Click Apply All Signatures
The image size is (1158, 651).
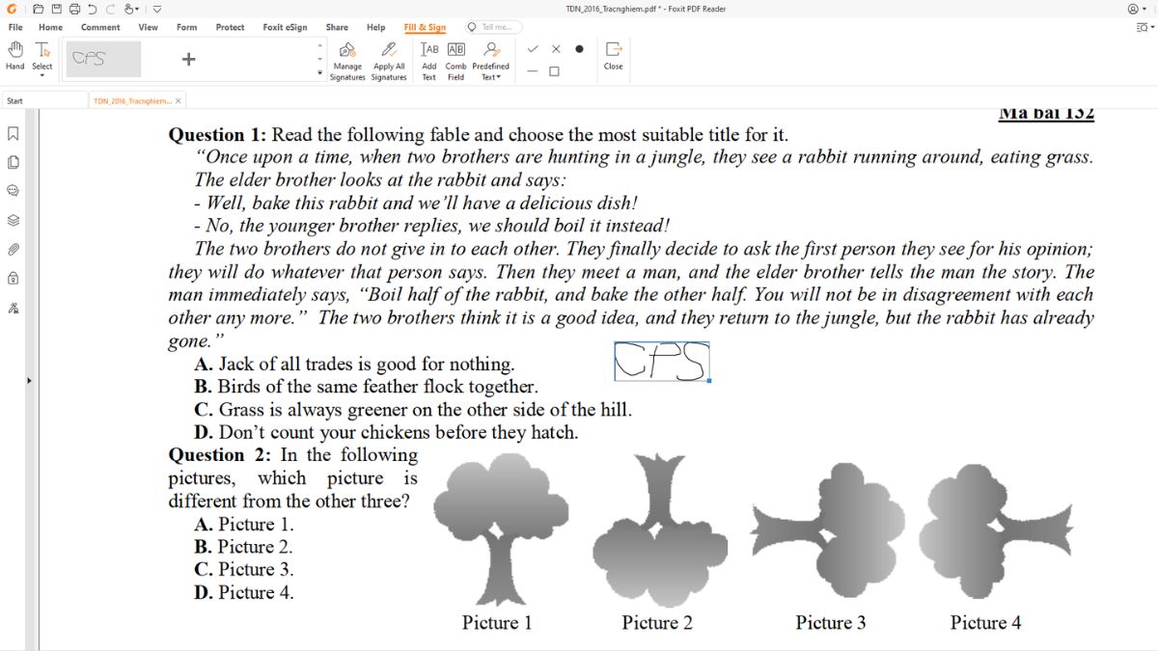pos(389,61)
